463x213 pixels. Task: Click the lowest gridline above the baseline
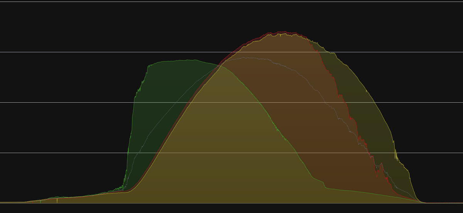(x=77, y=153)
